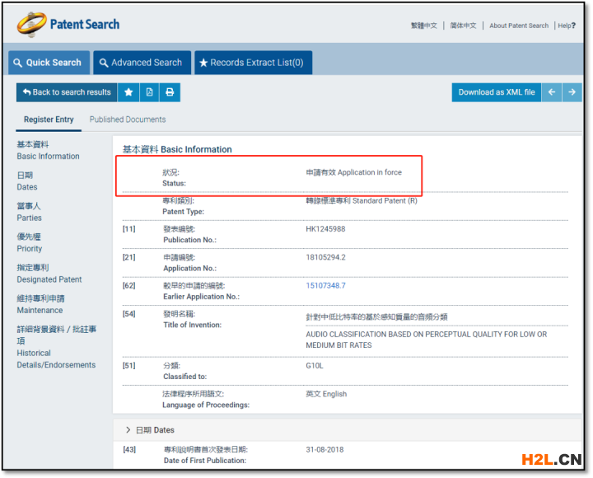Click the star bookmark record icon

(x=128, y=92)
